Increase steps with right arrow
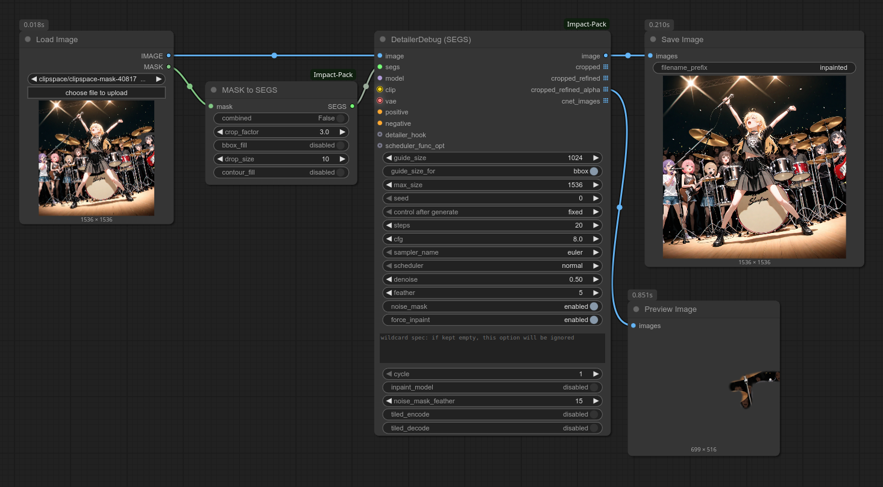The image size is (883, 487). [595, 225]
